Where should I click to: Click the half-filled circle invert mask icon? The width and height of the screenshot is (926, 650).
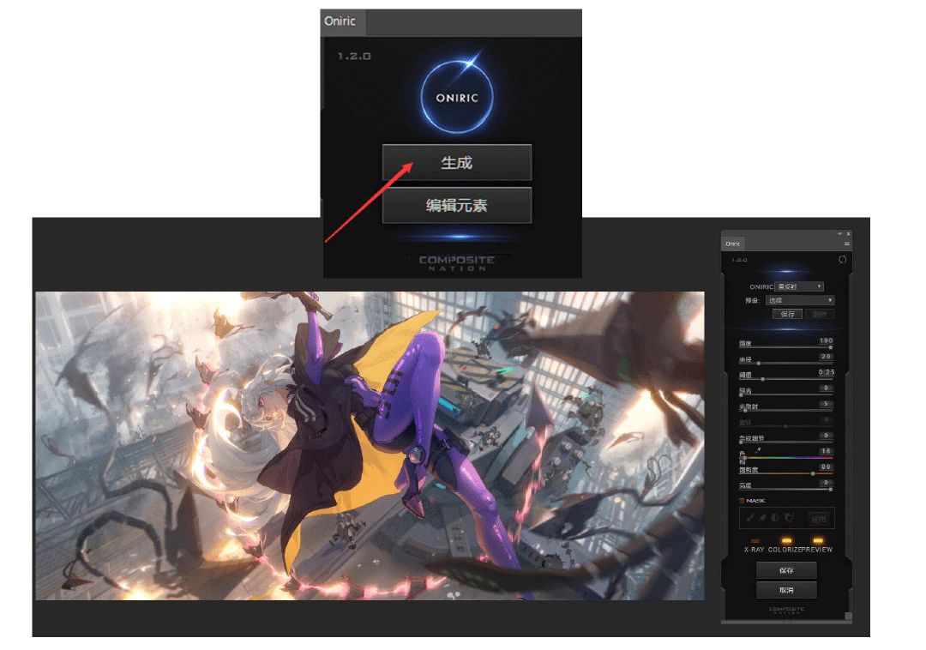point(775,518)
